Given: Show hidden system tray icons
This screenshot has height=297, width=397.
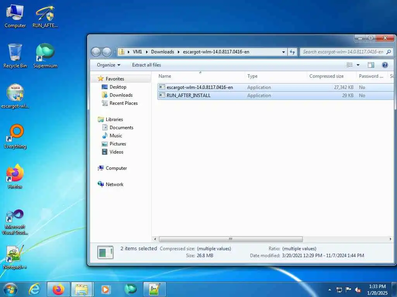Looking at the screenshot, I should click(x=330, y=290).
